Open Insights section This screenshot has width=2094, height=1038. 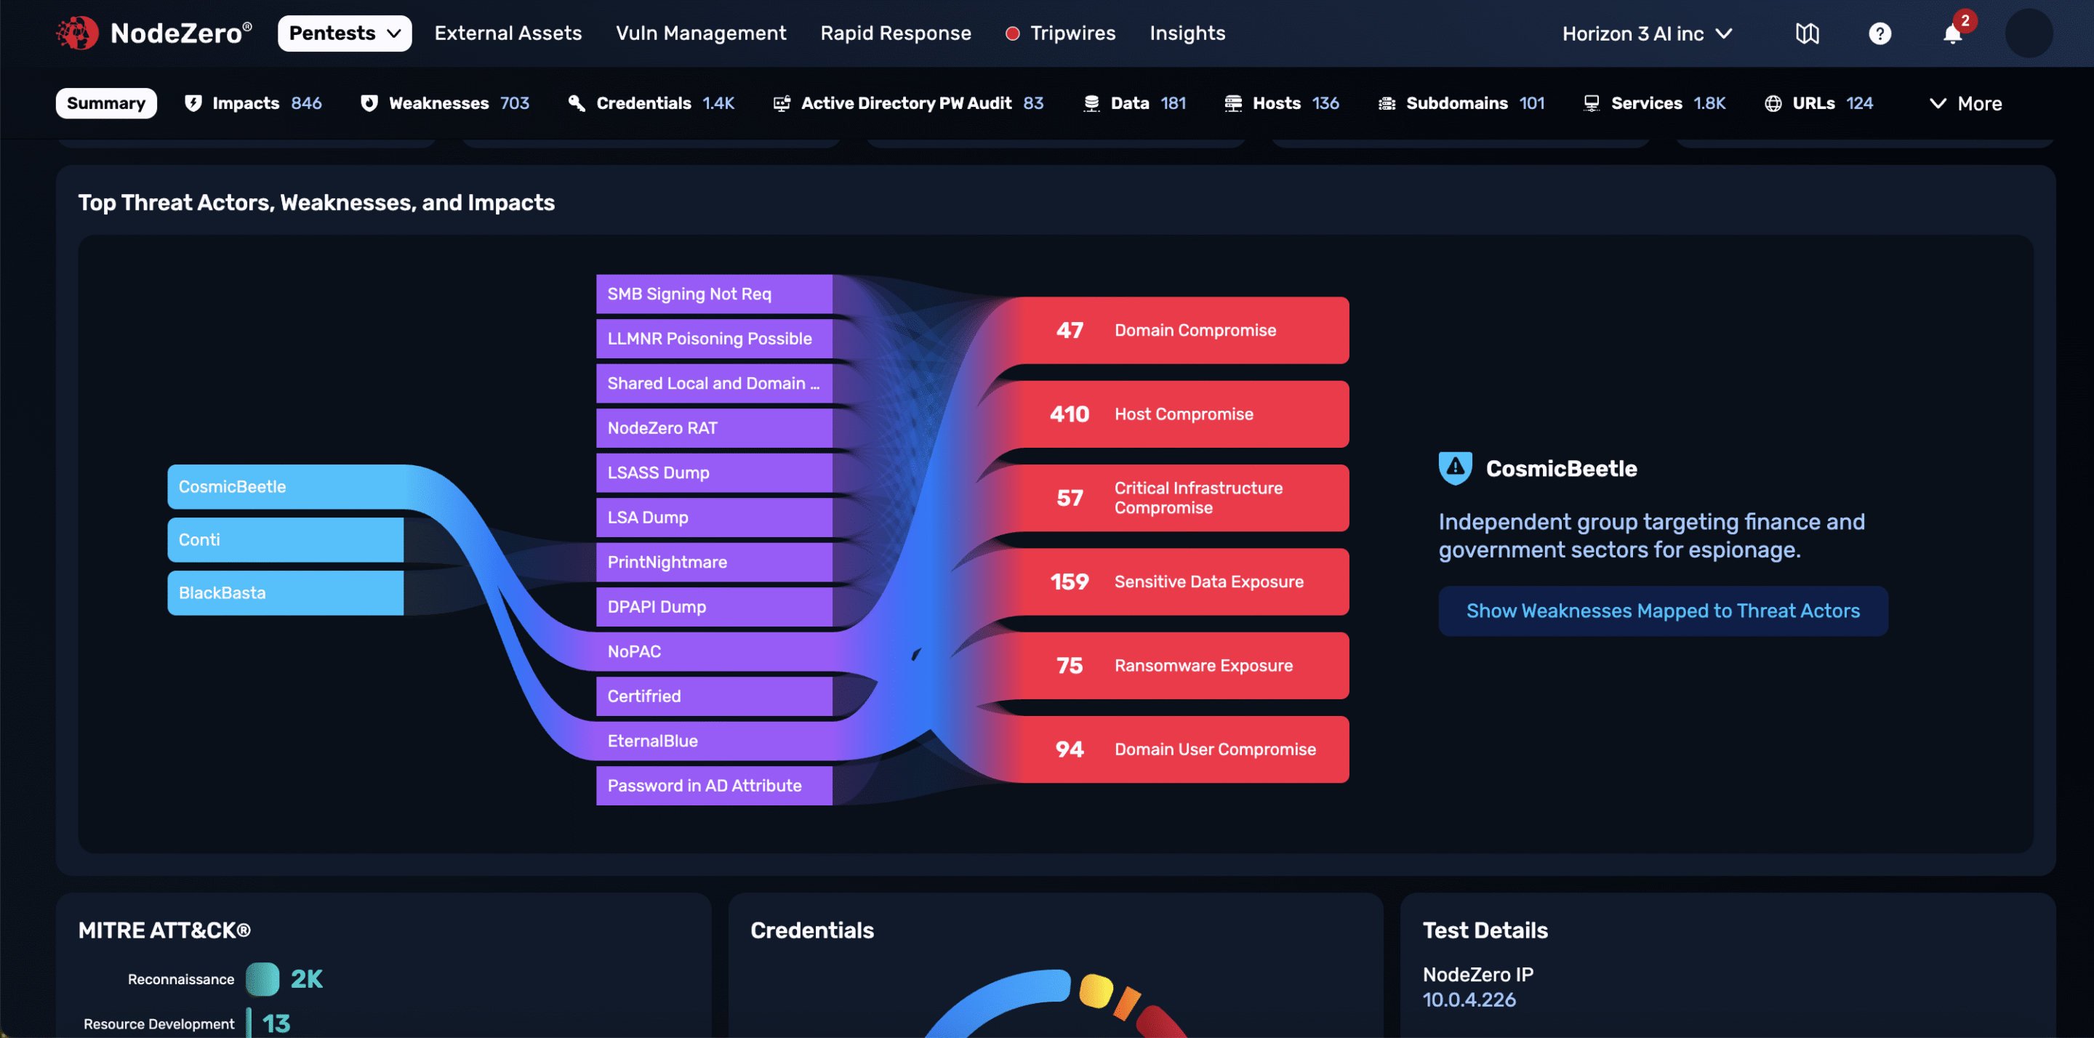point(1187,33)
